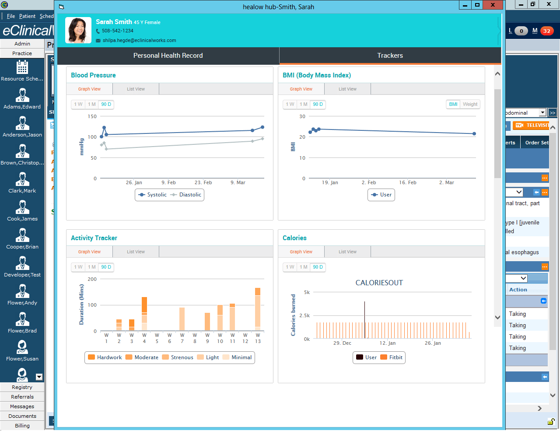Switch BMI chart to Weight
The image size is (560, 448).
coord(470,104)
